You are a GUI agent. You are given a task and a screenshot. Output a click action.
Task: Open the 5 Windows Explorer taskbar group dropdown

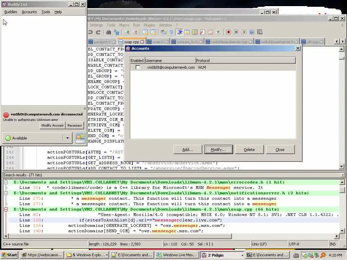(x=107, y=255)
